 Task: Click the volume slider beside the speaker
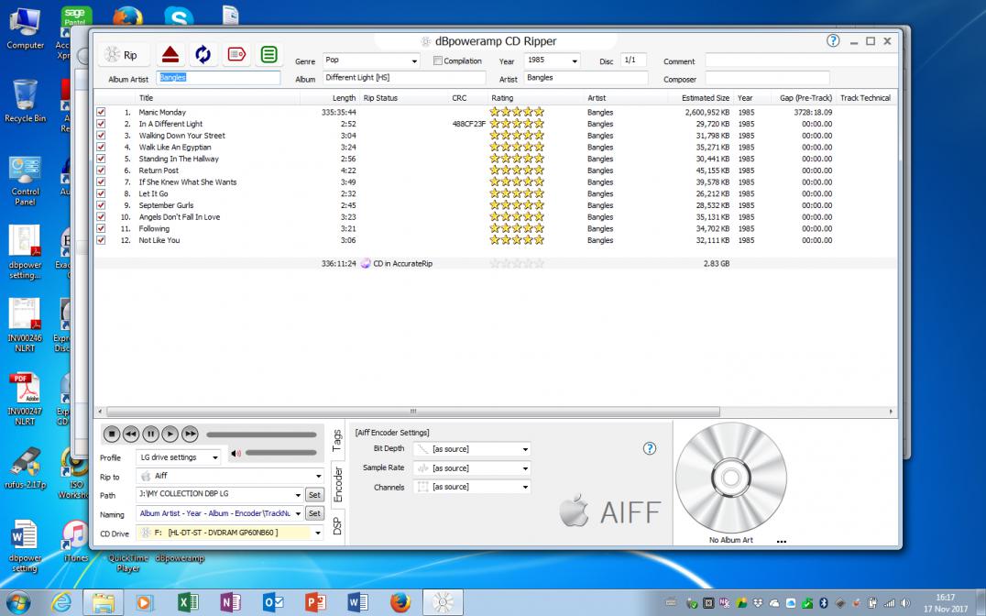point(282,453)
